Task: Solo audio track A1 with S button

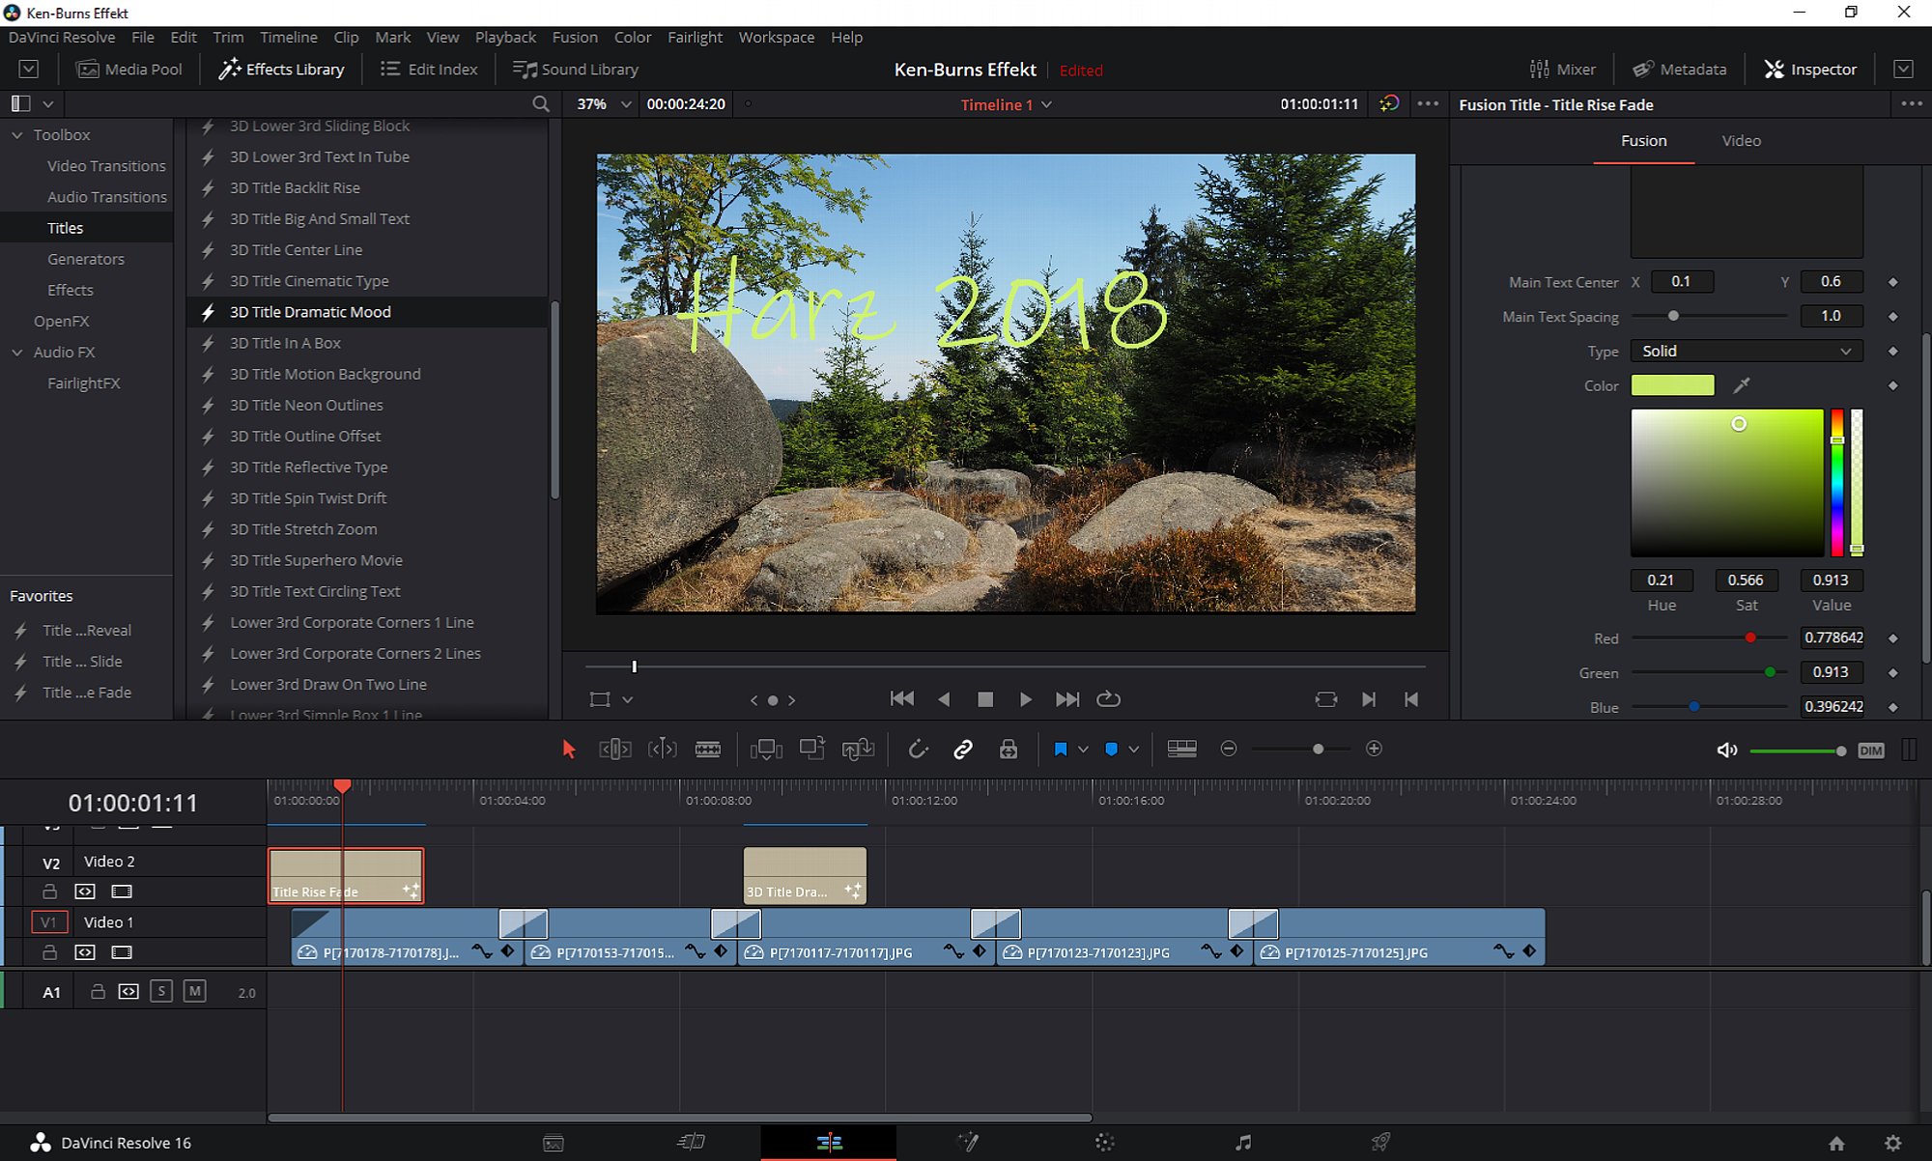Action: (x=161, y=991)
